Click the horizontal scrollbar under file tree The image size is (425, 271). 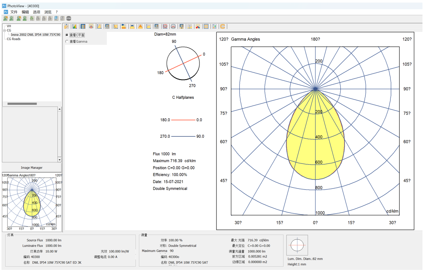pyautogui.click(x=22, y=104)
